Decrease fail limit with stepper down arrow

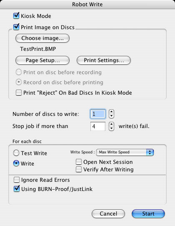[x=112, y=128]
